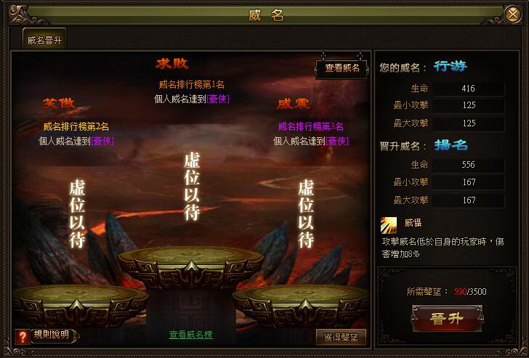Screen dimensions: 529x358
Task: Click the red question mark help icon
Action: (23, 336)
